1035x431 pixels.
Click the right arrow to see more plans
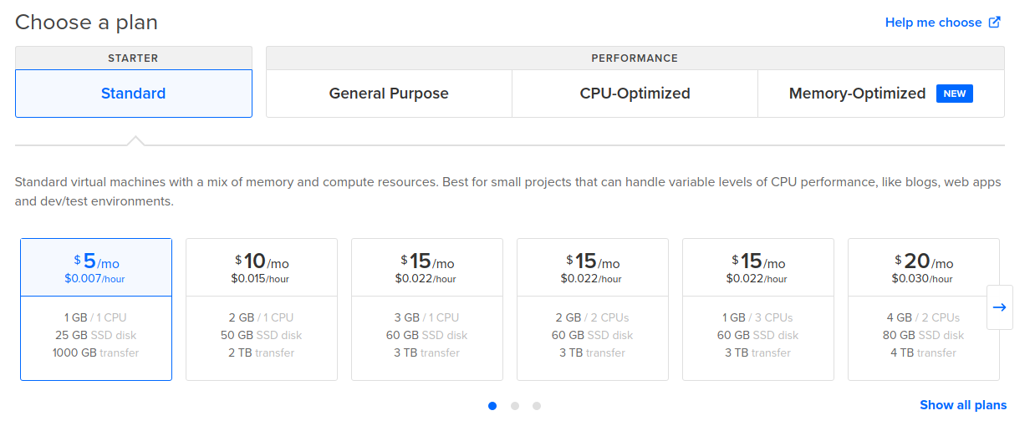[999, 307]
